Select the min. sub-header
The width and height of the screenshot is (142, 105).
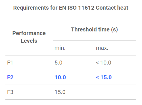(x=60, y=48)
